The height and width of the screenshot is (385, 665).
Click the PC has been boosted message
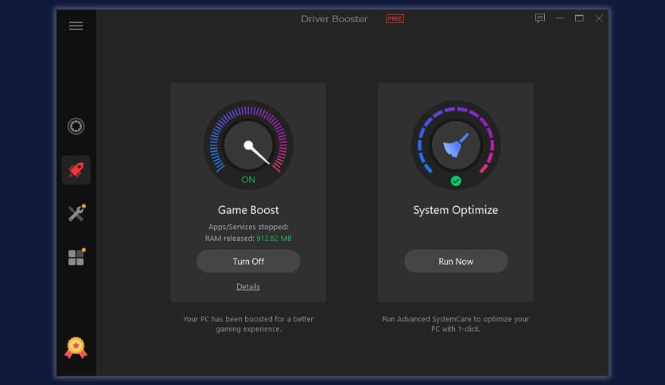pyautogui.click(x=248, y=324)
